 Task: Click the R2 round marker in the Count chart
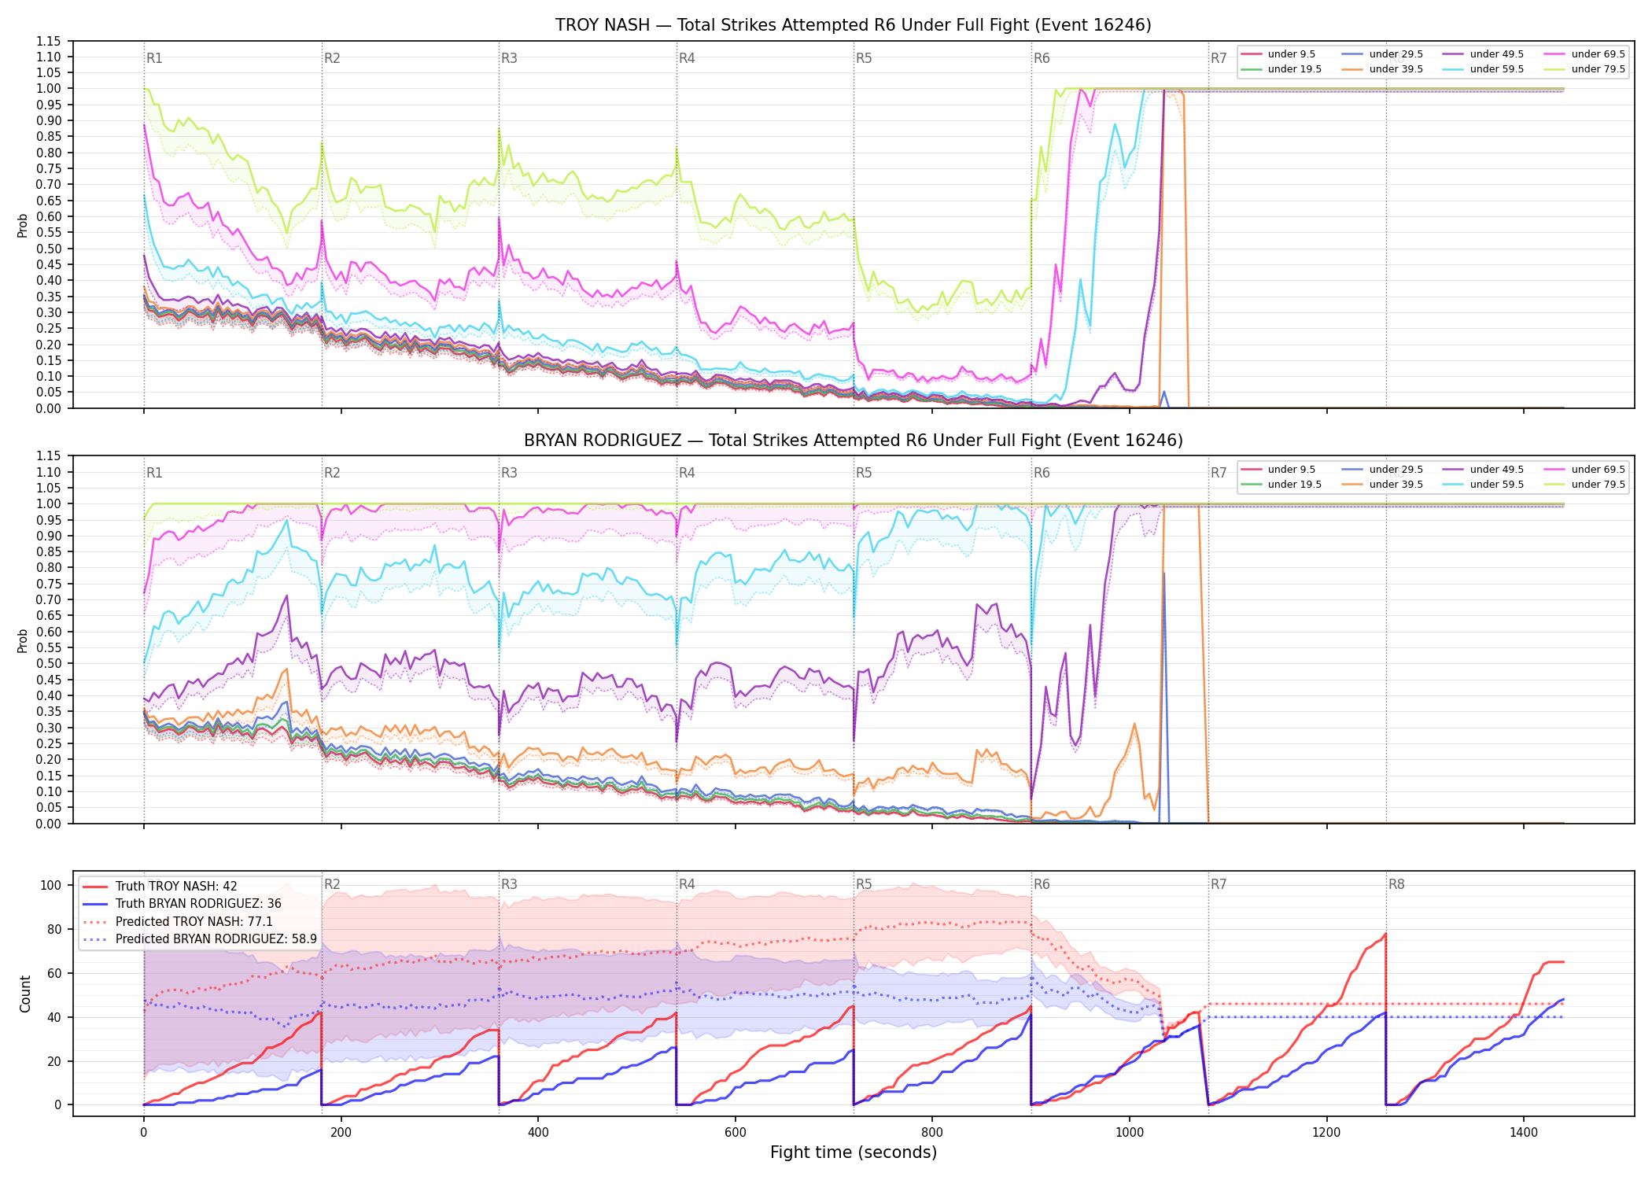332,884
